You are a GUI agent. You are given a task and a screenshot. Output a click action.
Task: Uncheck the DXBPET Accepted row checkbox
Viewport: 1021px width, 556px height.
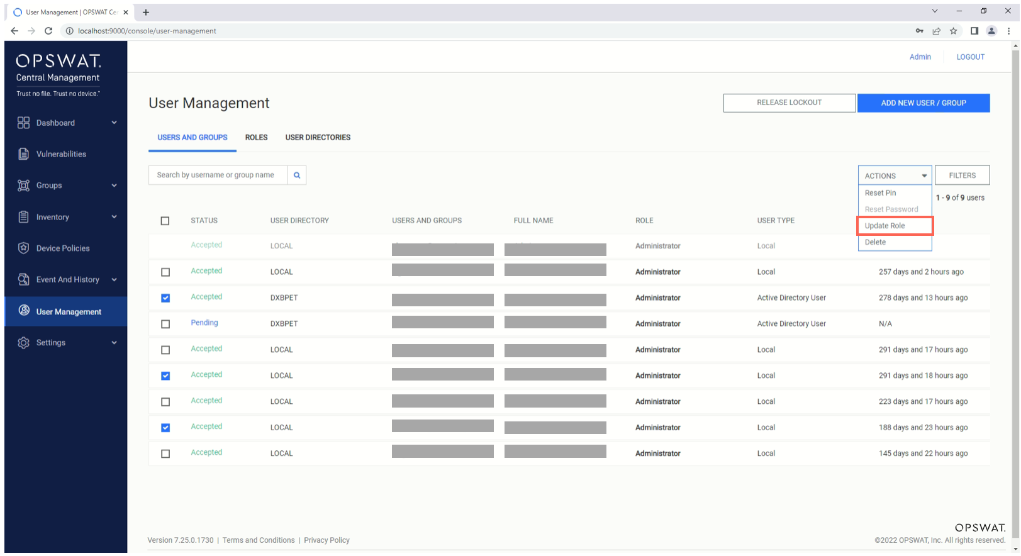pos(165,298)
